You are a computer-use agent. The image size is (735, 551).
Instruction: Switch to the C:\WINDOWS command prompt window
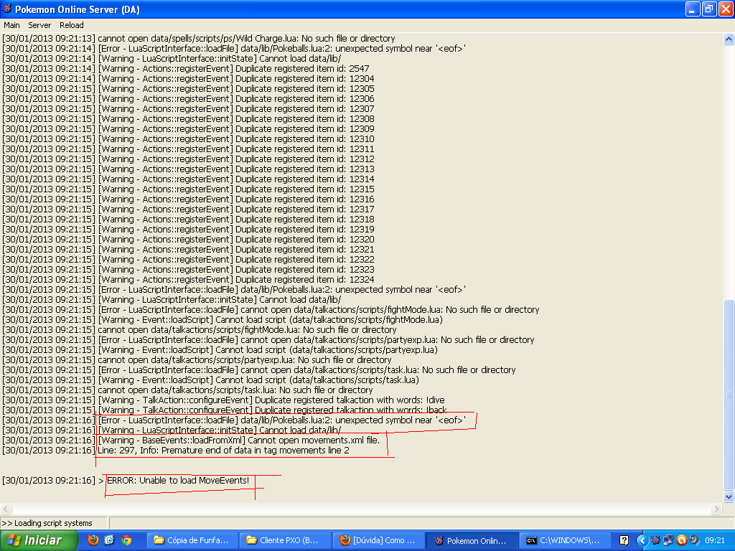pos(564,540)
